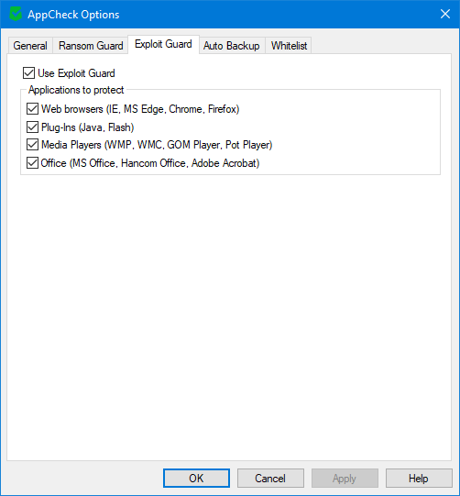Image resolution: width=460 pixels, height=496 pixels.
Task: Click the Cancel button
Action: point(270,478)
